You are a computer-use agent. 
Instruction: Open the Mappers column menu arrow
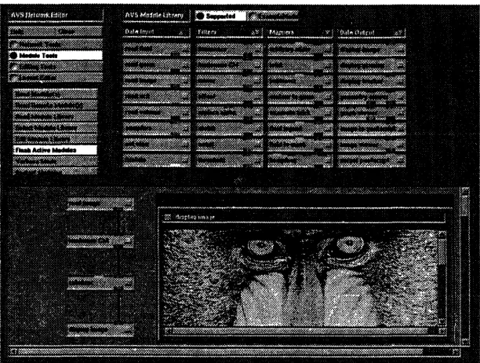point(327,32)
